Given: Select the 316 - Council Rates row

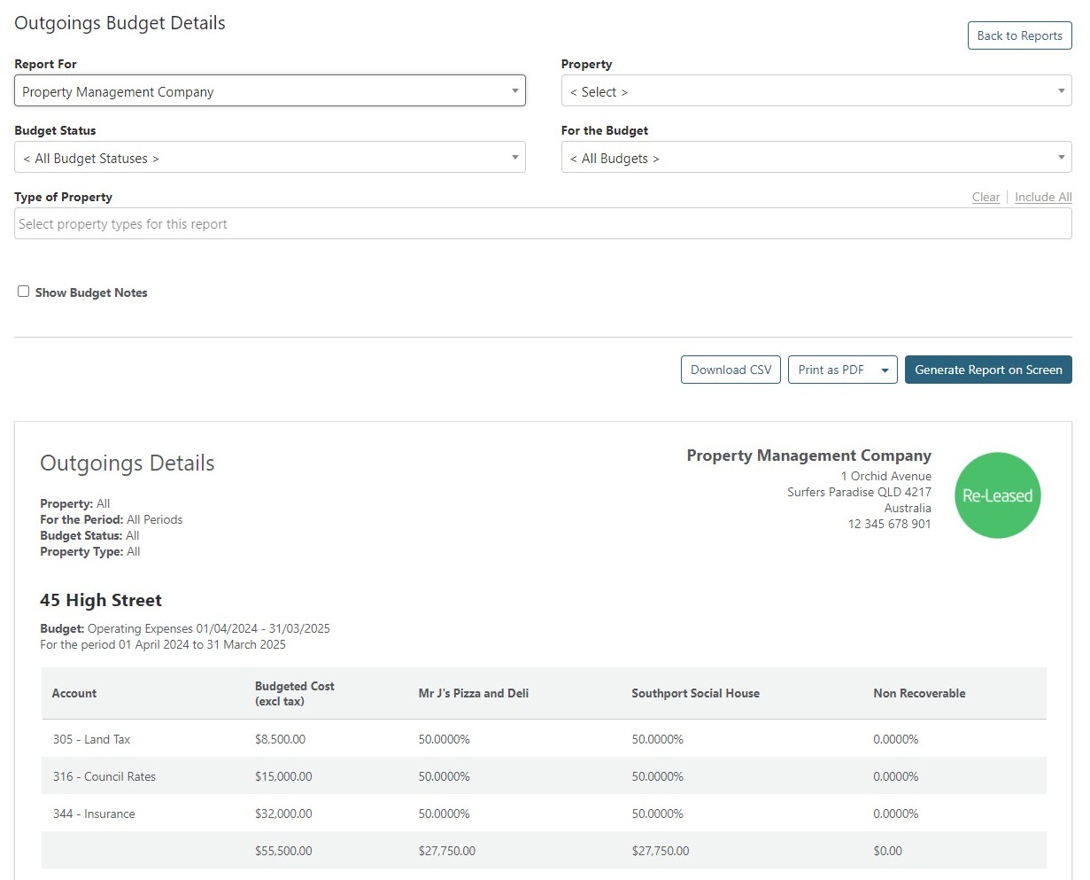Looking at the screenshot, I should [544, 776].
